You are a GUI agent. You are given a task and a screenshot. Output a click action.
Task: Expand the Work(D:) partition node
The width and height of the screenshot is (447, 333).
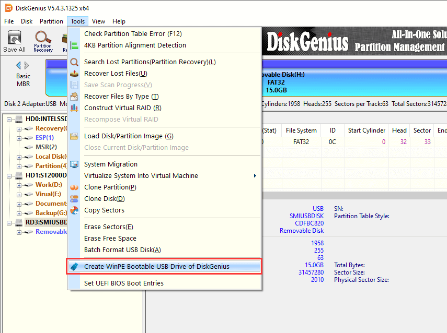19,185
